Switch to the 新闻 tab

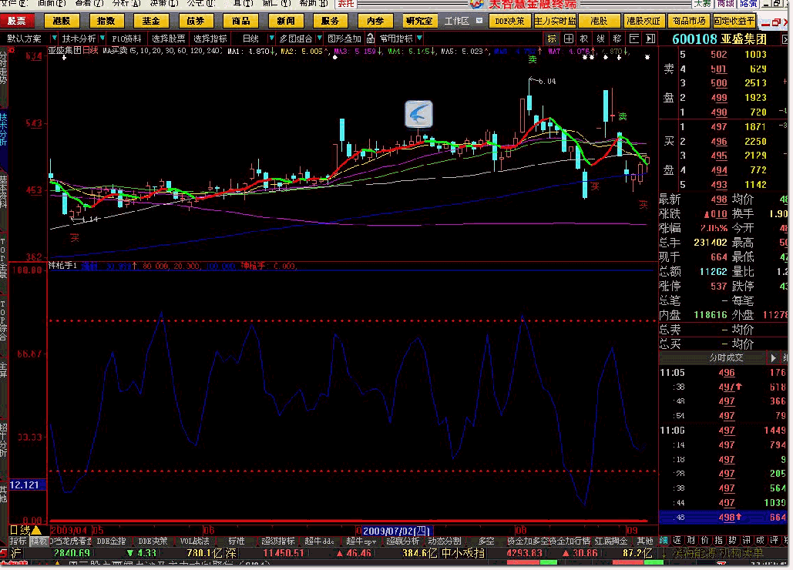coord(285,21)
